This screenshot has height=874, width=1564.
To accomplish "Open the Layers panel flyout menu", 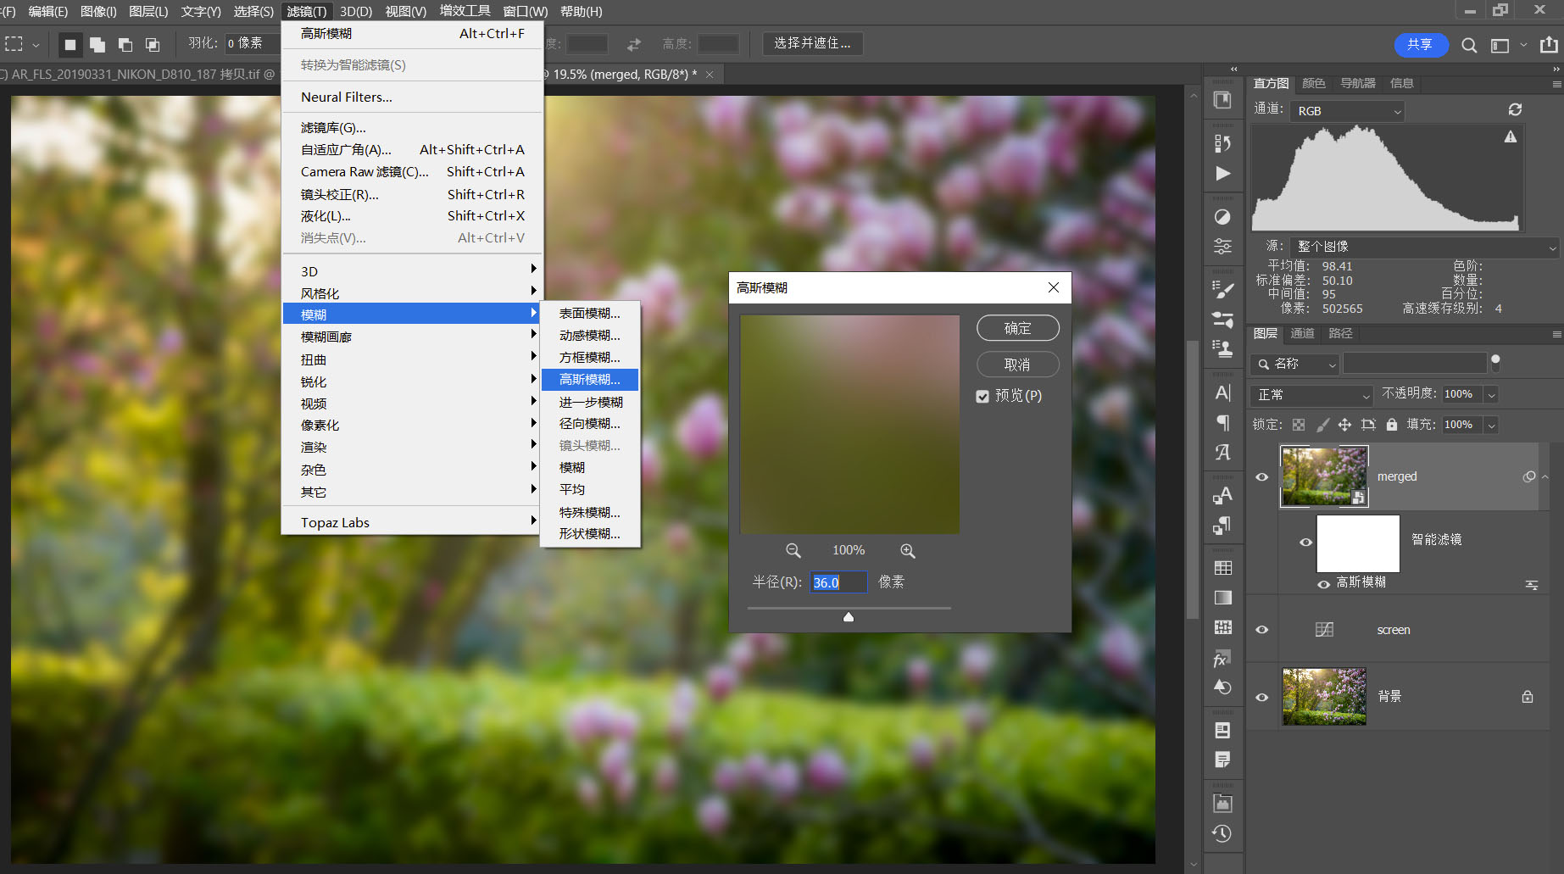I will 1556,335.
